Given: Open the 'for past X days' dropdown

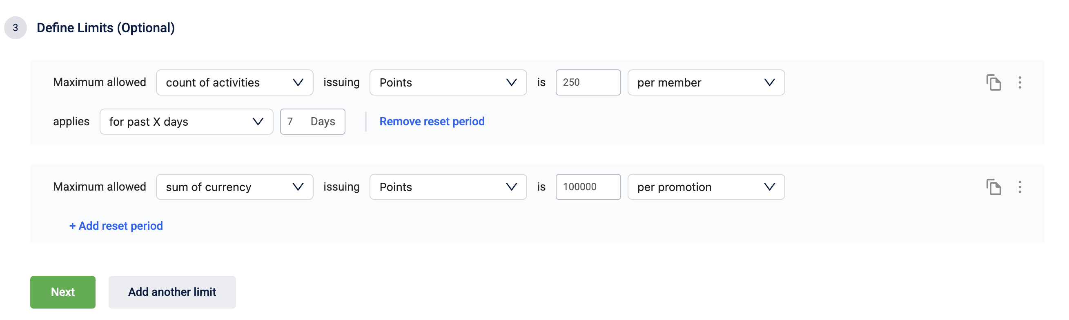Looking at the screenshot, I should pos(186,122).
